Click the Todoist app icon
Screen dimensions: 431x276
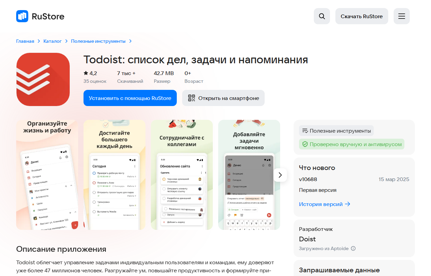coord(43,79)
